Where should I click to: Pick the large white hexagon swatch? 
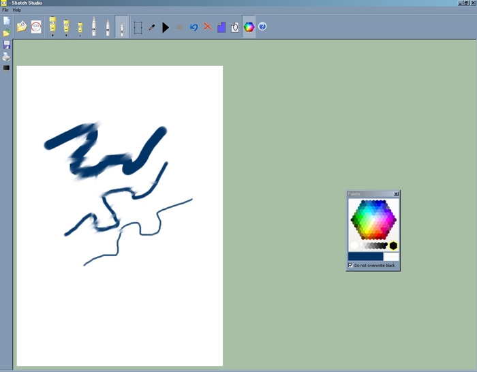coord(354,245)
